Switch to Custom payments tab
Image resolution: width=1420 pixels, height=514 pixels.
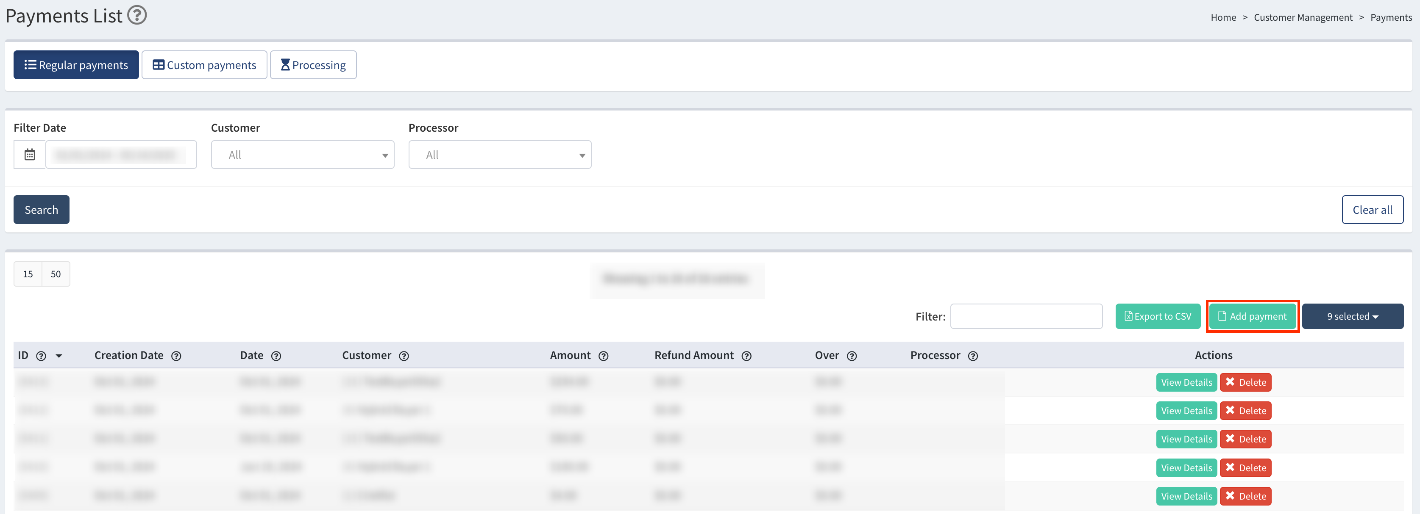coord(204,65)
